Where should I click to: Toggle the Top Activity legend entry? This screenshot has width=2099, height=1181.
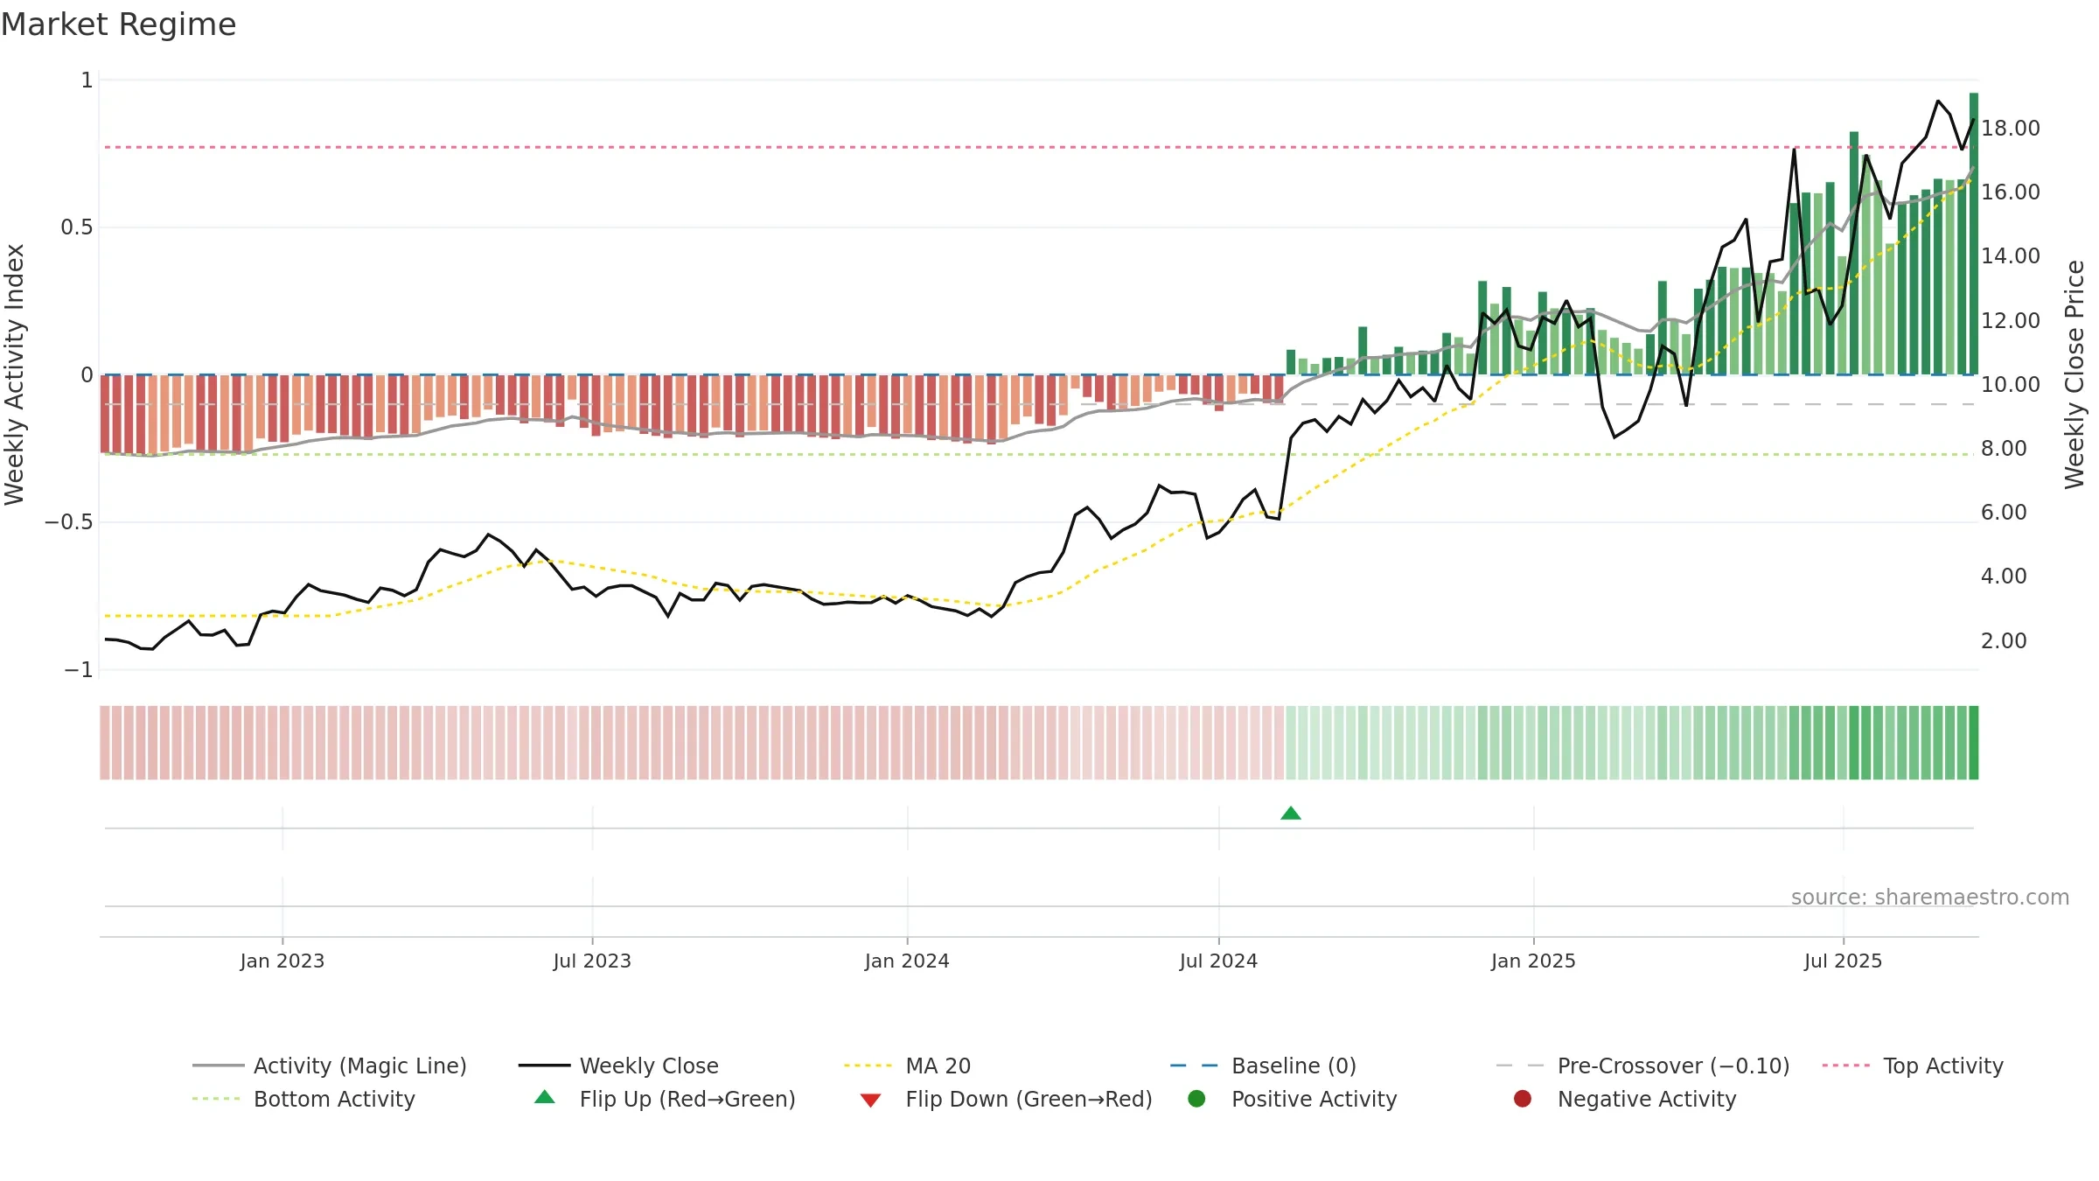coord(1912,1066)
